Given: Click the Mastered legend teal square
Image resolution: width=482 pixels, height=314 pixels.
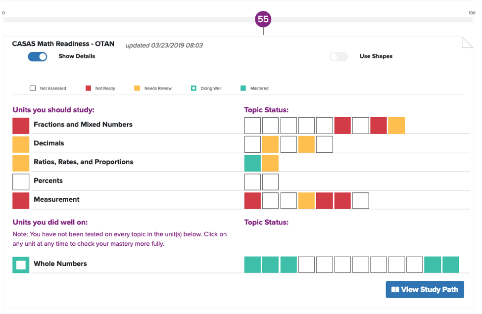Looking at the screenshot, I should 243,88.
